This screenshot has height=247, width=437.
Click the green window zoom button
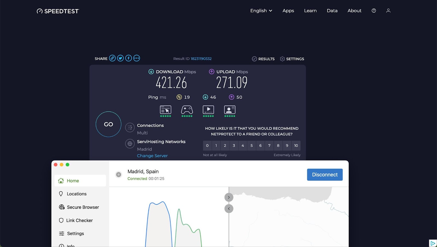click(x=67, y=165)
